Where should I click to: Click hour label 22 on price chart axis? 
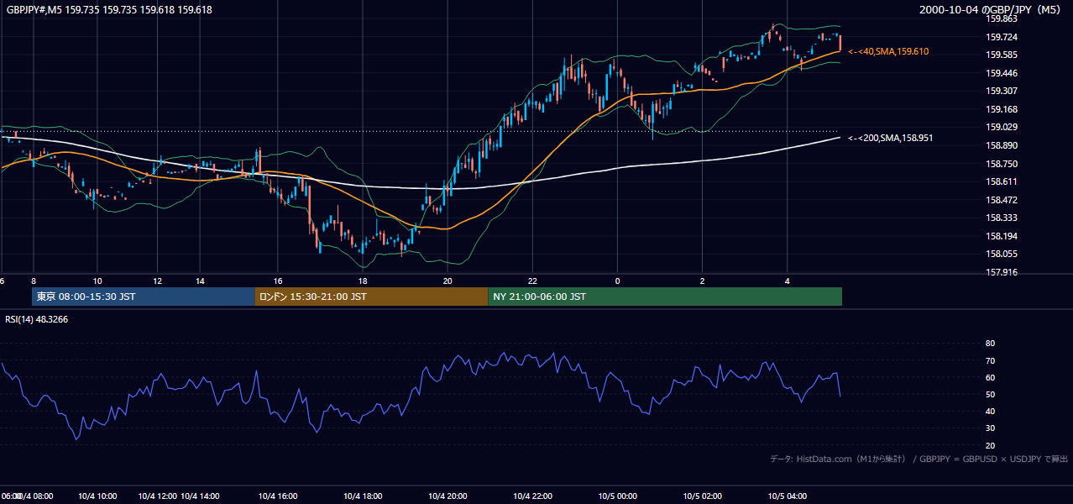tap(532, 281)
